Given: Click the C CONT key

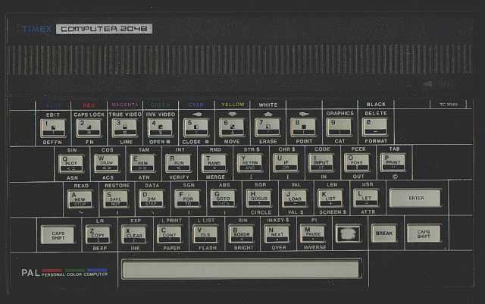Looking at the screenshot, I should [169, 235].
